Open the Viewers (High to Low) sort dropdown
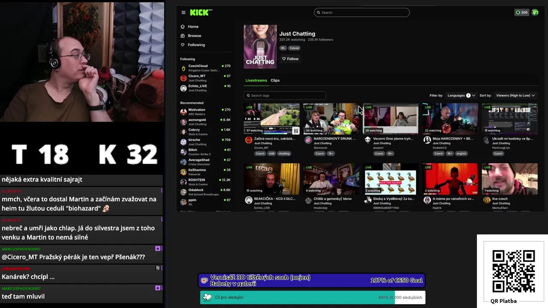The image size is (548, 308). [515, 95]
